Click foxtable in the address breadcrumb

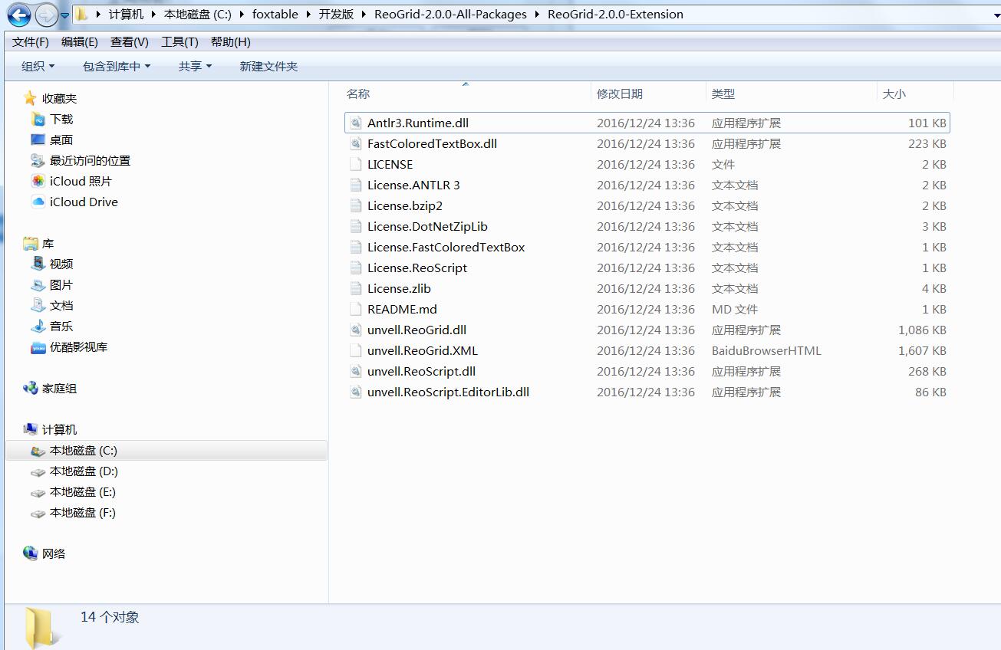coord(275,15)
